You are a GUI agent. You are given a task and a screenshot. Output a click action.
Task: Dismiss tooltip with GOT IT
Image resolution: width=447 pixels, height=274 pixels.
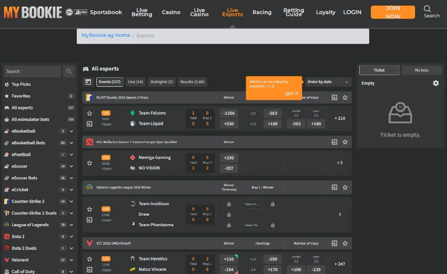coord(292,94)
